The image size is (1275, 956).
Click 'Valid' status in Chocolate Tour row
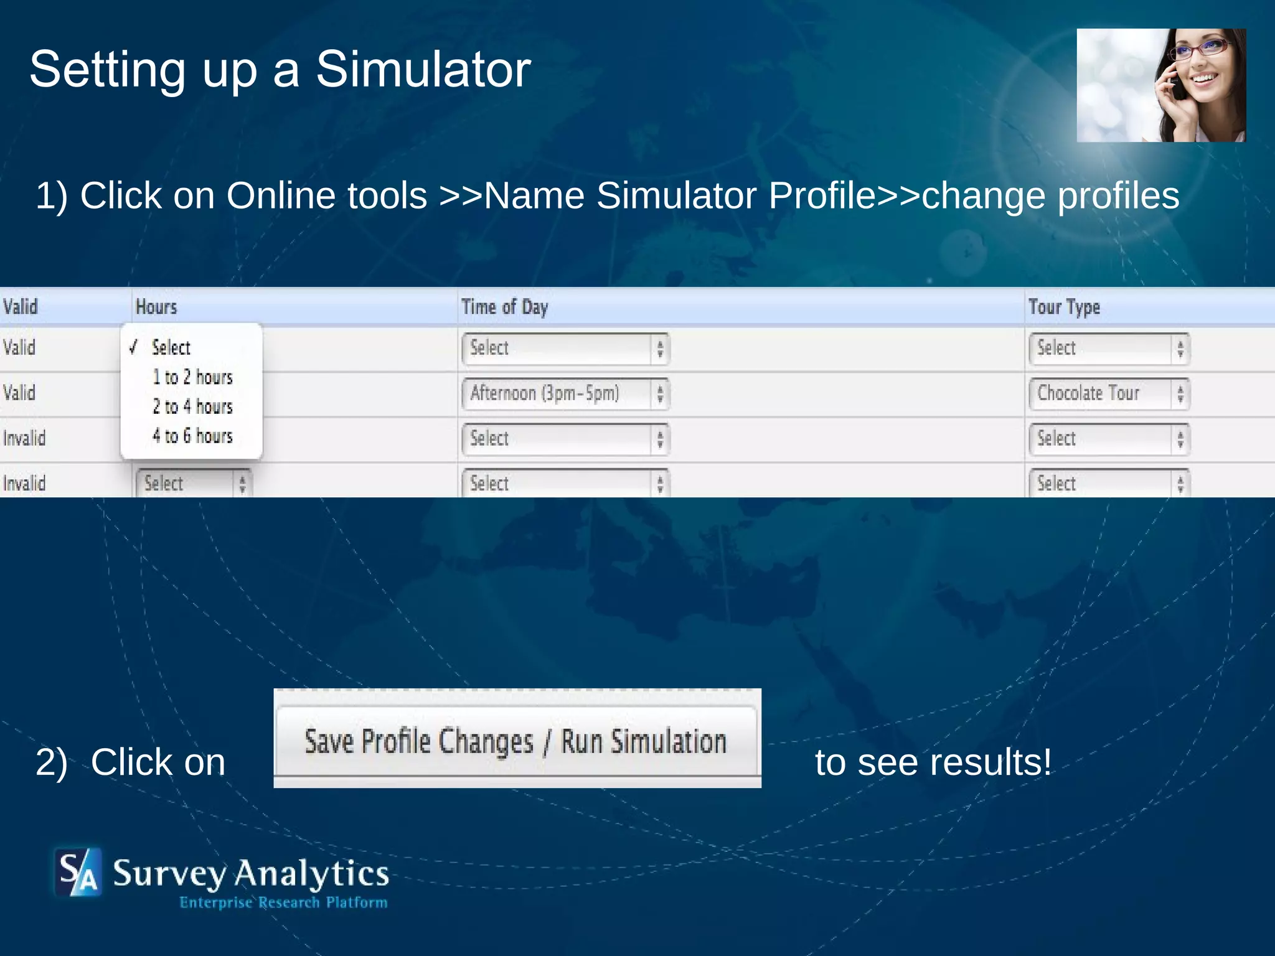point(19,393)
